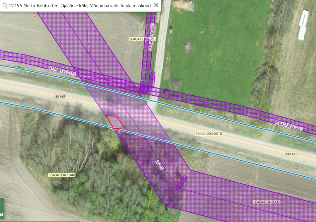Click the purple oval marker beside AMKA 3x50+70
316x222 pixels.
pos(153,79)
